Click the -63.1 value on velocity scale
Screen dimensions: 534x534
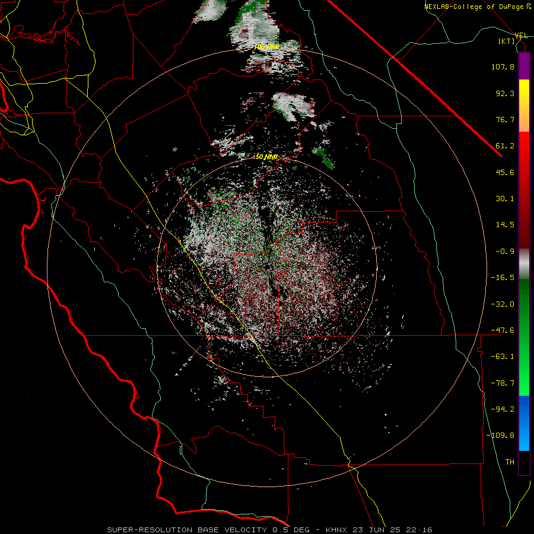(503, 357)
